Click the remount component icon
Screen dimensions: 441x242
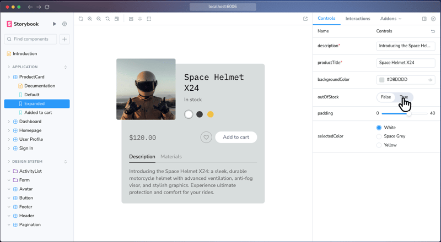click(81, 19)
